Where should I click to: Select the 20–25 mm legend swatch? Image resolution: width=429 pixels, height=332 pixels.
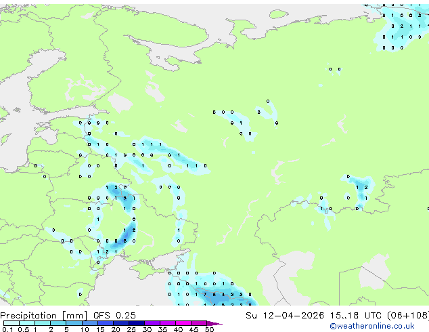[121, 323]
